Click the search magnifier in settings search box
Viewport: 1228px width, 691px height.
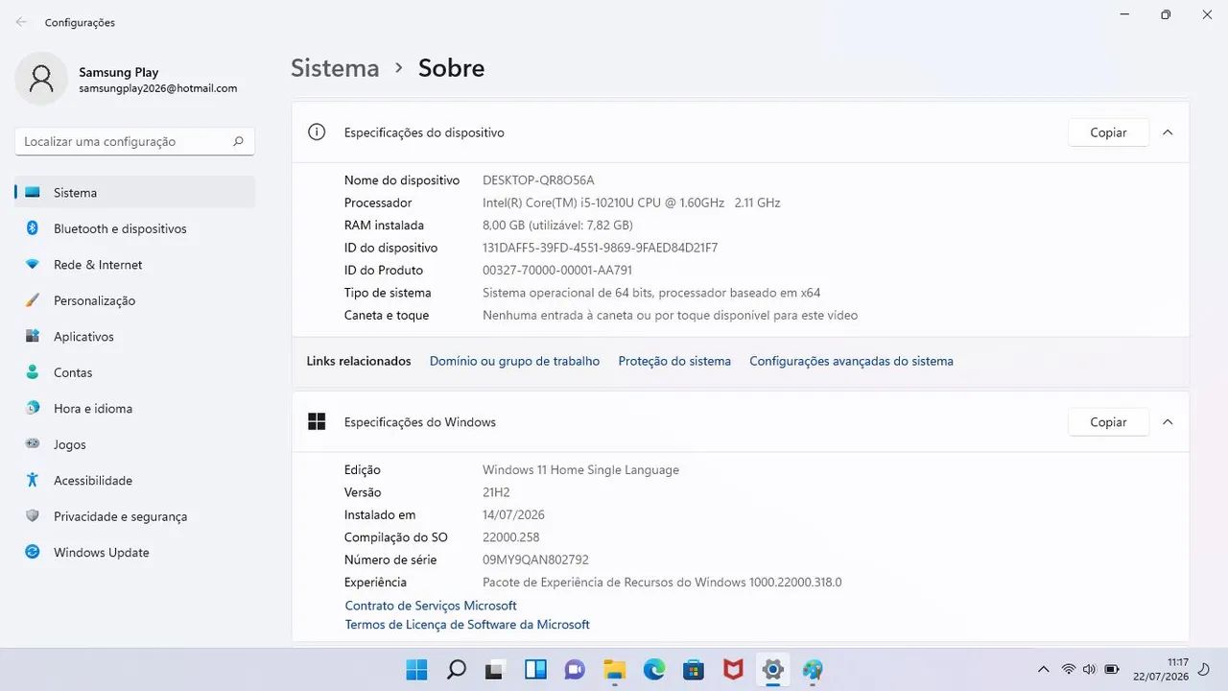[238, 141]
